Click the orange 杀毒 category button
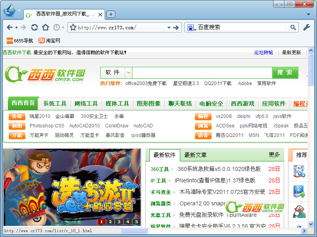This screenshot has width=317, height=237. pos(17,116)
